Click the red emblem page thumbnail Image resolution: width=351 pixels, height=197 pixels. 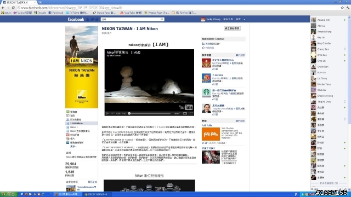[x=206, y=63]
